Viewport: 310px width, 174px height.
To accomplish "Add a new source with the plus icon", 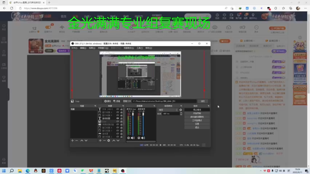I will [x=100, y=140].
